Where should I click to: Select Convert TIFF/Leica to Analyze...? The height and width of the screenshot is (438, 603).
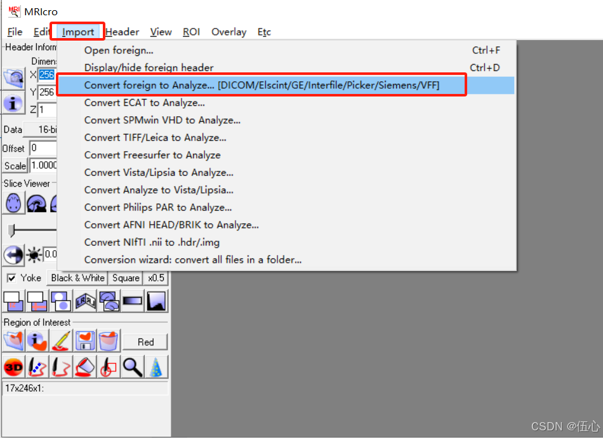286,137
